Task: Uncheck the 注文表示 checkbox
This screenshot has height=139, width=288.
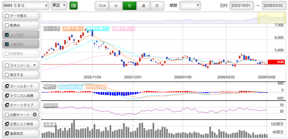Action: [7, 35]
